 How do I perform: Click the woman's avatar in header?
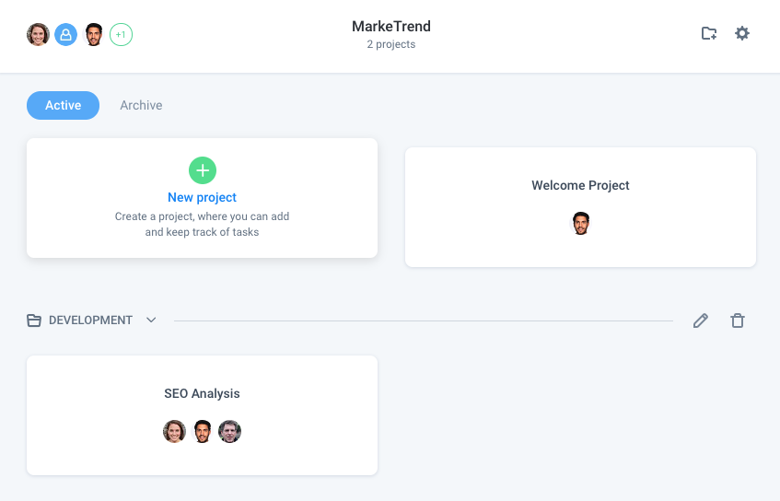pyautogui.click(x=39, y=35)
